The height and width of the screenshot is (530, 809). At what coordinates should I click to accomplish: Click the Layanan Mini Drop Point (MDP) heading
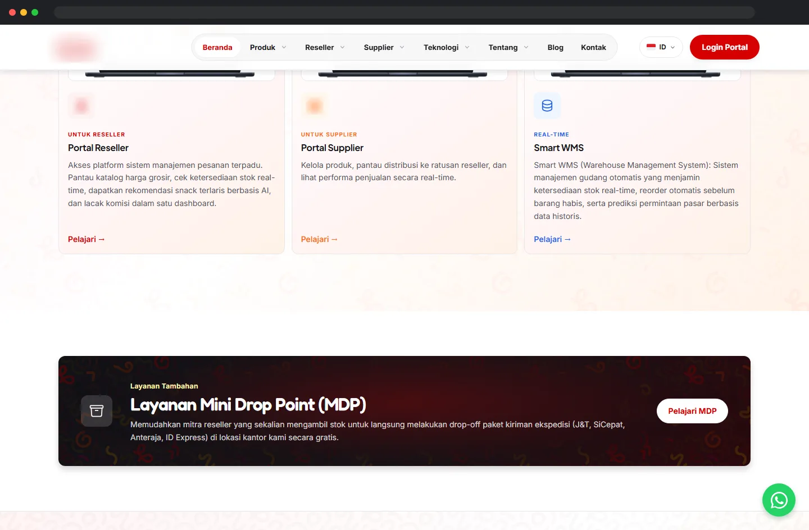(x=248, y=405)
